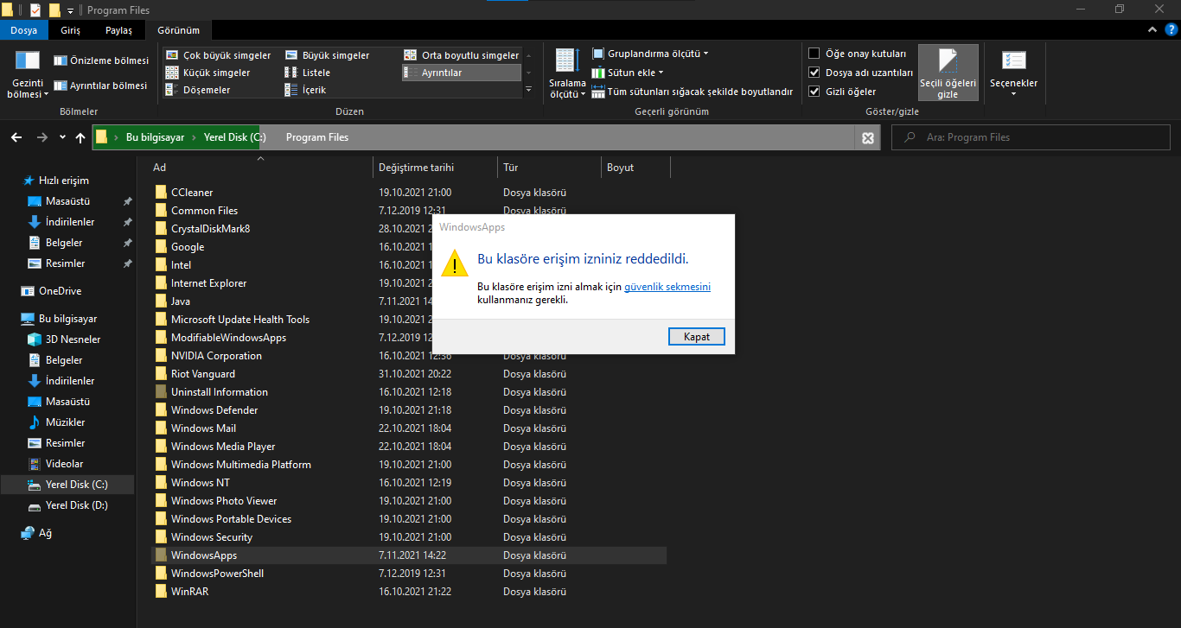1181x628 pixels.
Task: Click the OneDrive cloud icon in sidebar
Action: pos(28,291)
